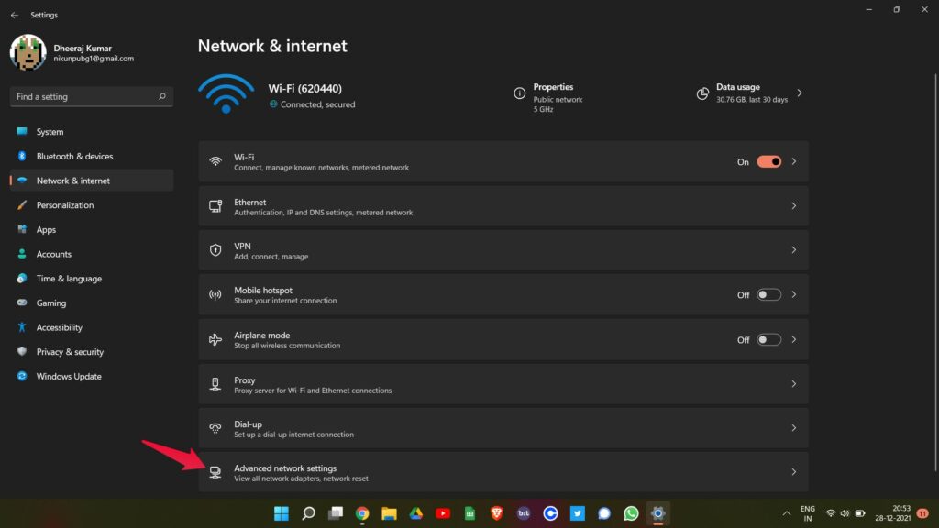Open Google Drive from the taskbar
The height and width of the screenshot is (528, 939).
click(417, 512)
